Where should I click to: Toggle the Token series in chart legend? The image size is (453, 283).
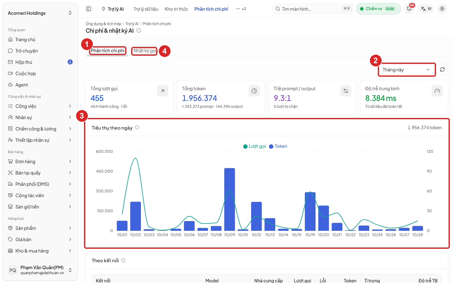click(278, 146)
